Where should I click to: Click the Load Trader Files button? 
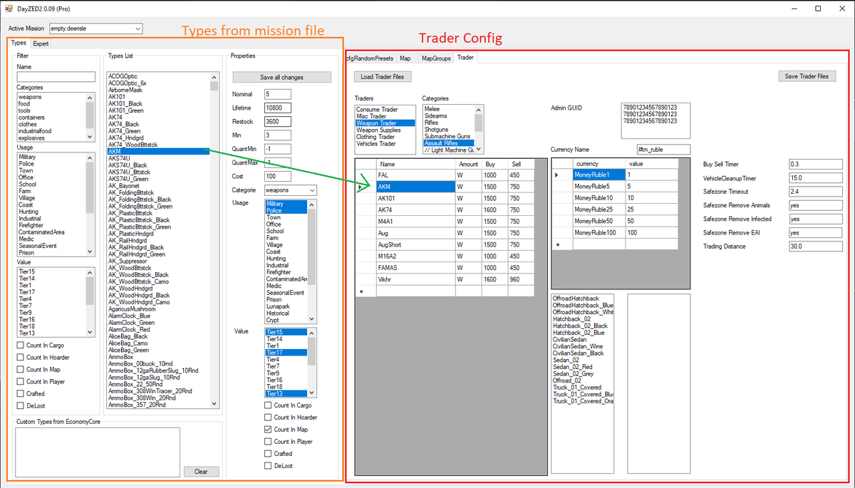(382, 76)
